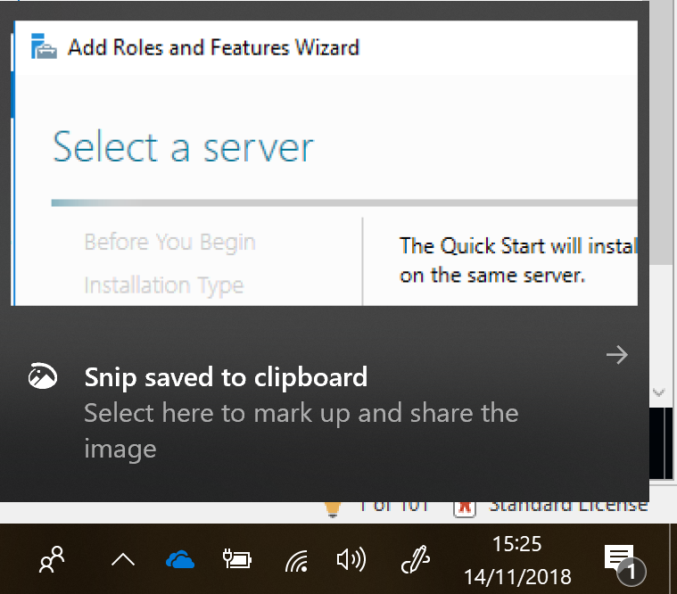
Task: Open Action Center notification icon
Action: point(622,561)
